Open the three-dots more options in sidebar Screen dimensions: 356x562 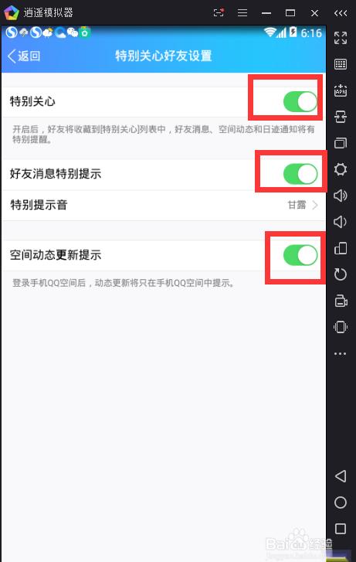(x=341, y=353)
